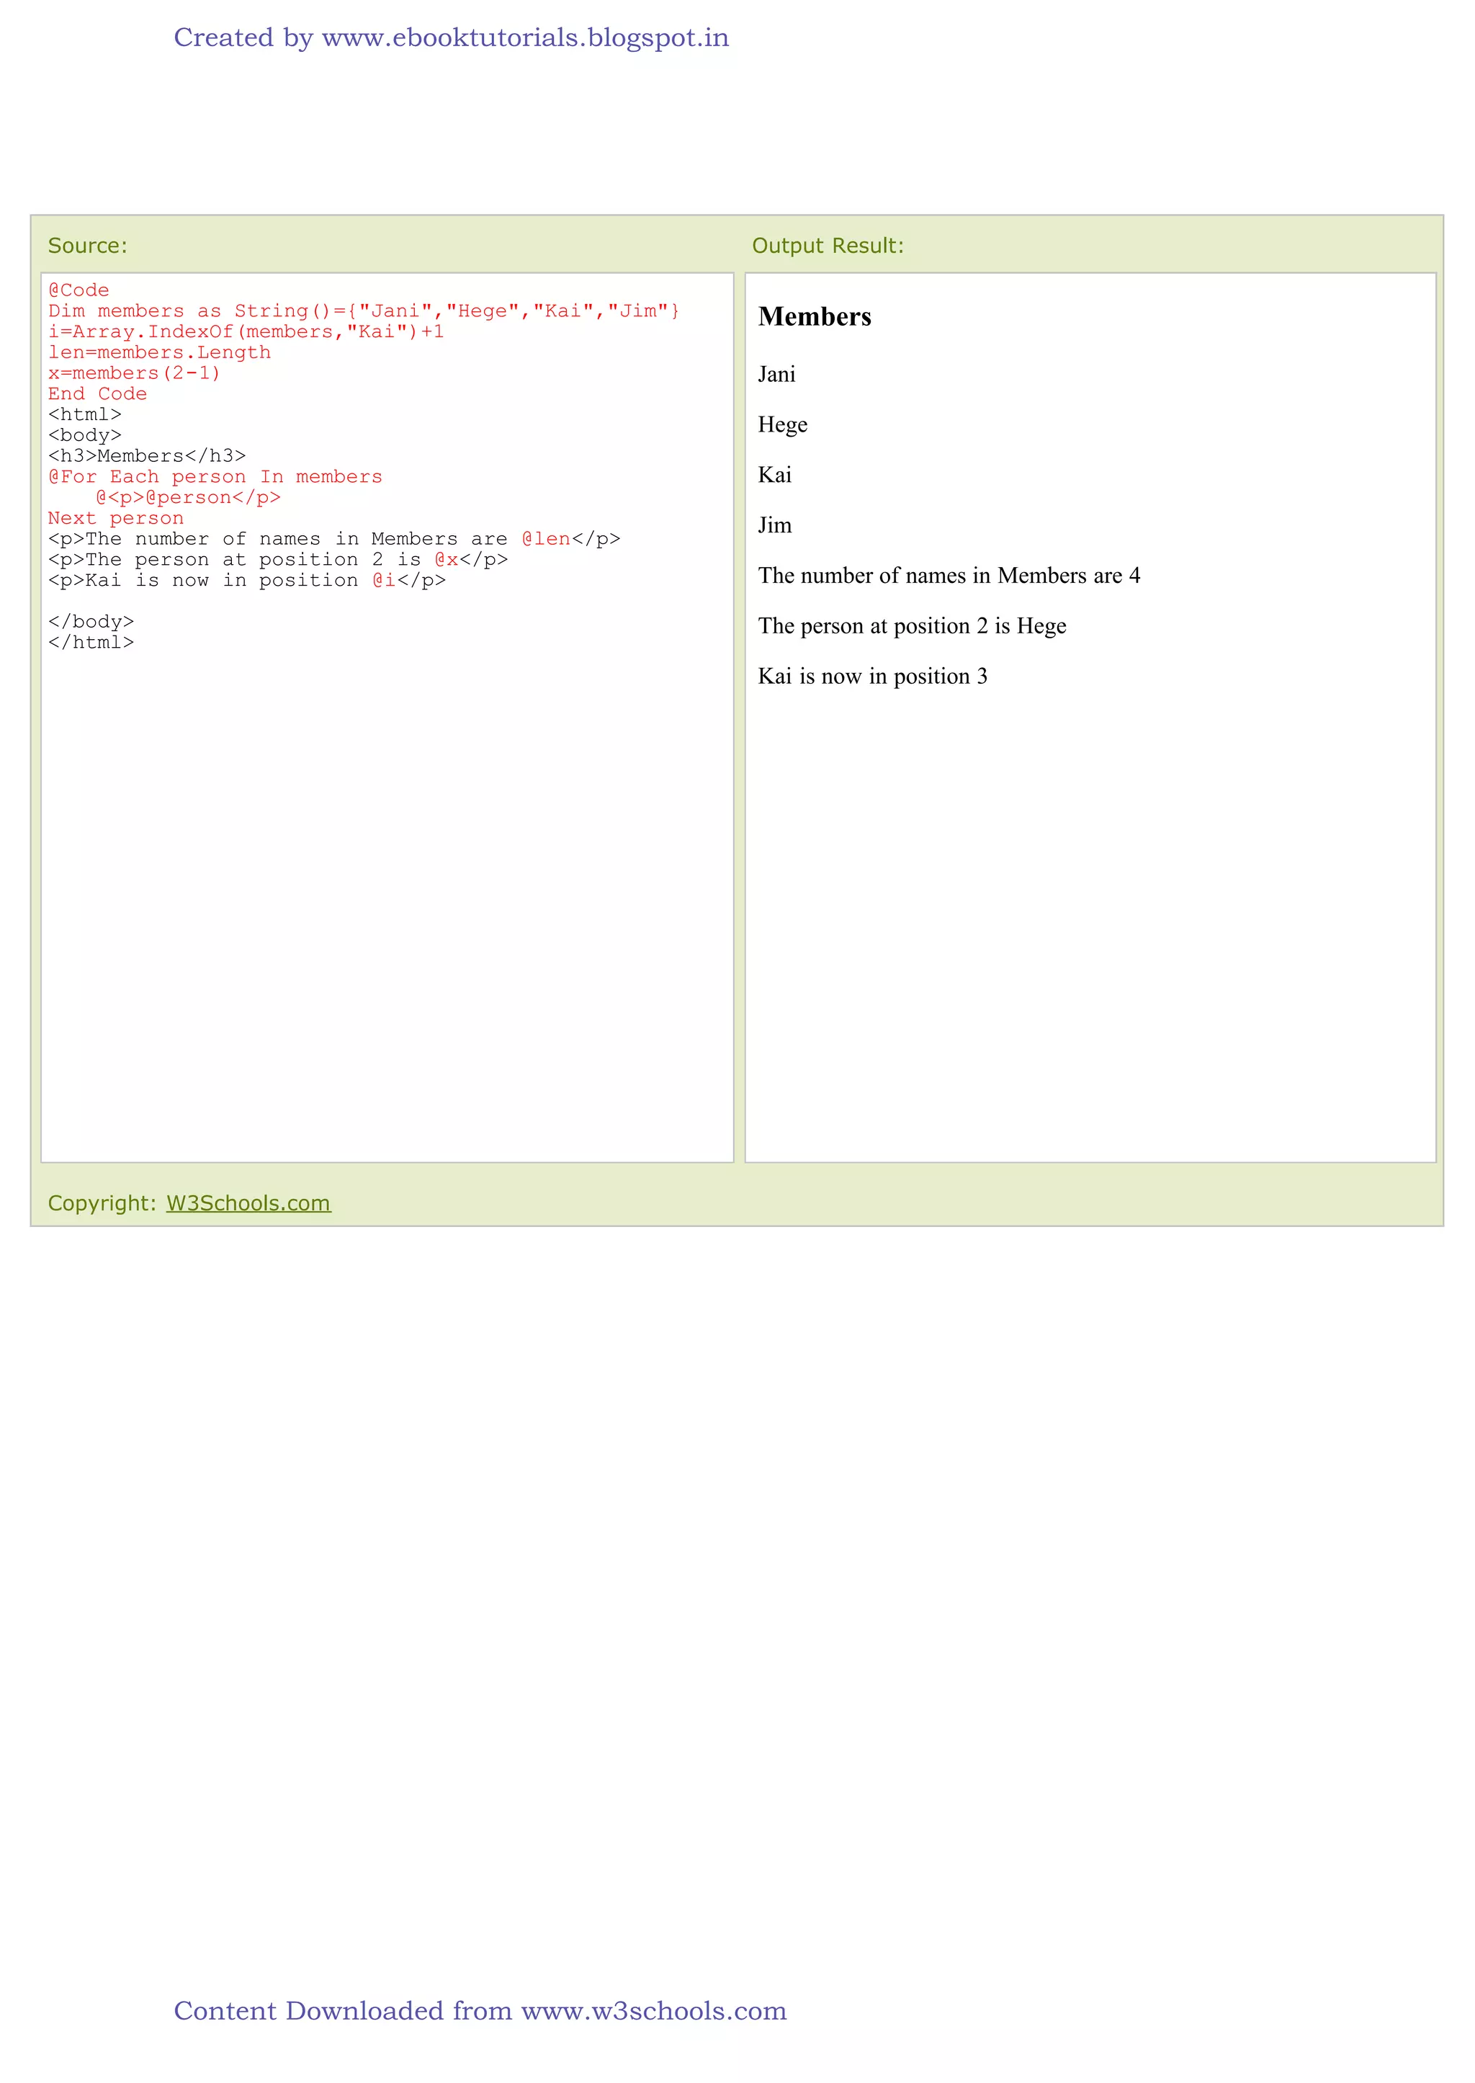
Task: Click 'Kai is now in position 3' output
Action: pos(873,676)
